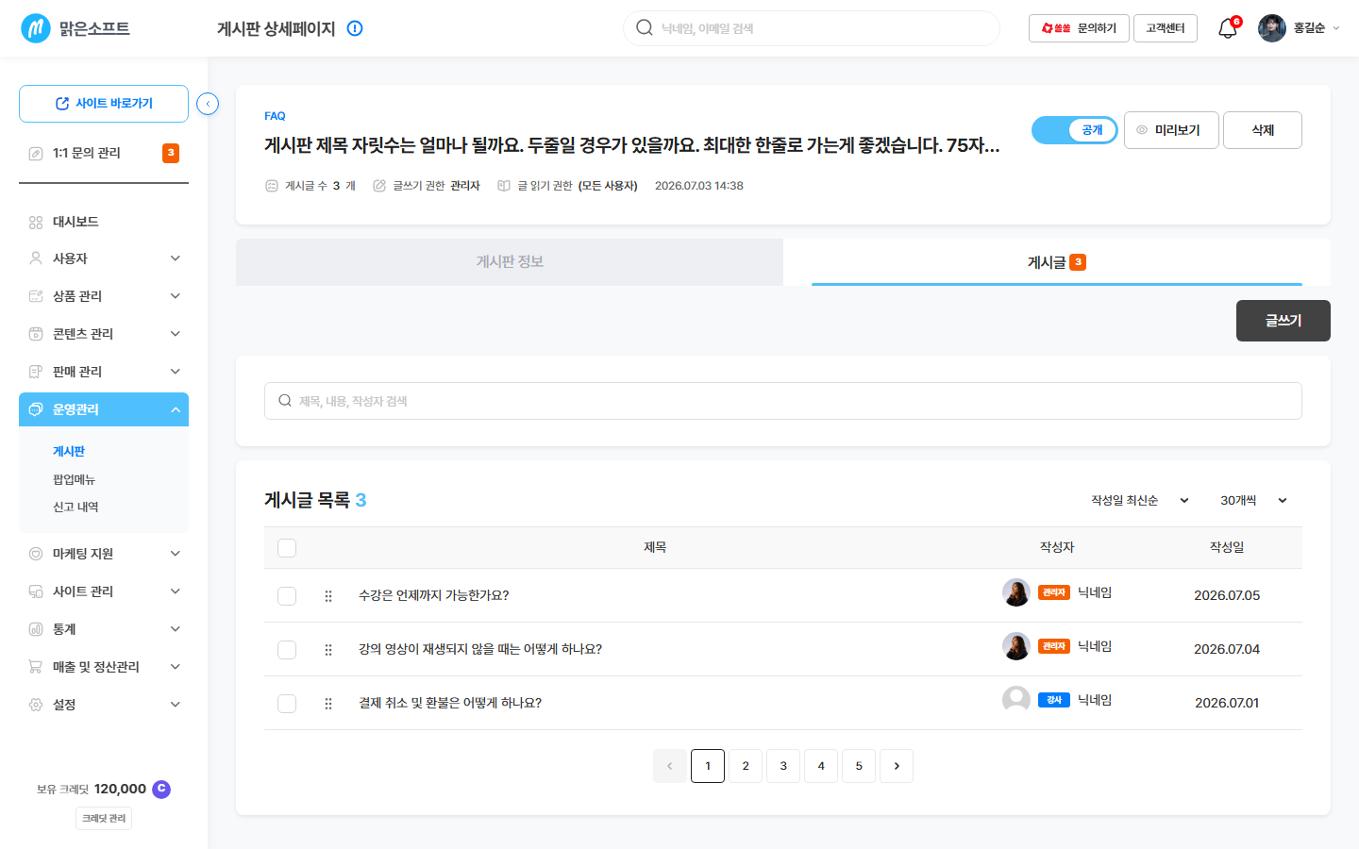Click the 매출 및 정산관리 cart icon

pos(36,667)
